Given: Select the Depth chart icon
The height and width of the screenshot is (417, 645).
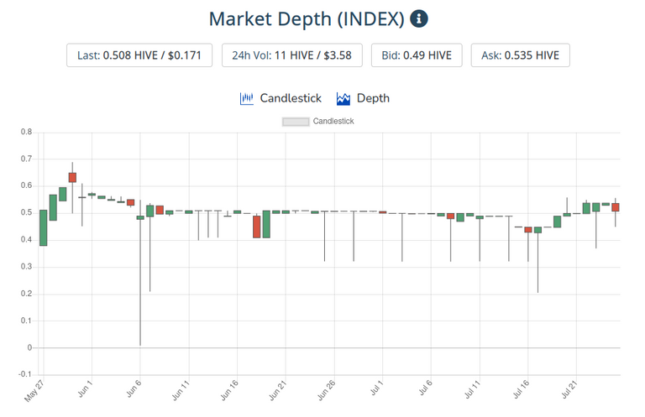Looking at the screenshot, I should [343, 99].
